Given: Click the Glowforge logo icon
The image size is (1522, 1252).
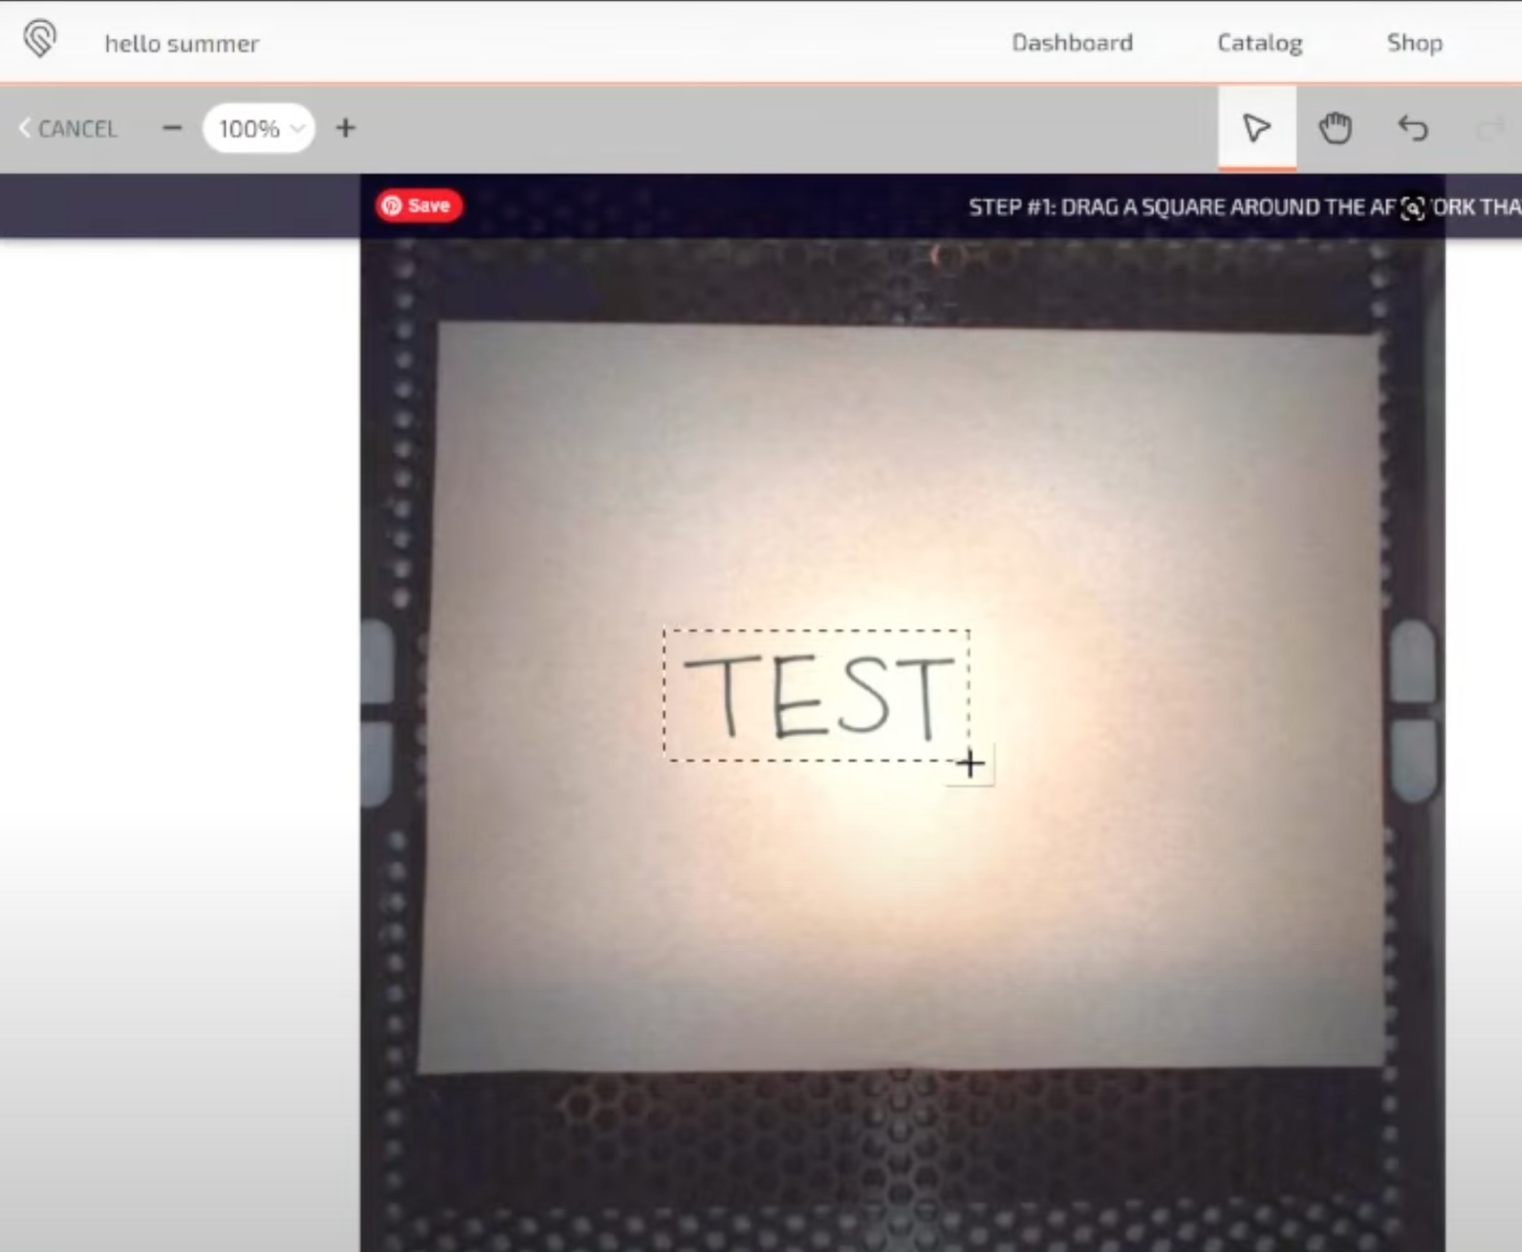Looking at the screenshot, I should click(40, 40).
